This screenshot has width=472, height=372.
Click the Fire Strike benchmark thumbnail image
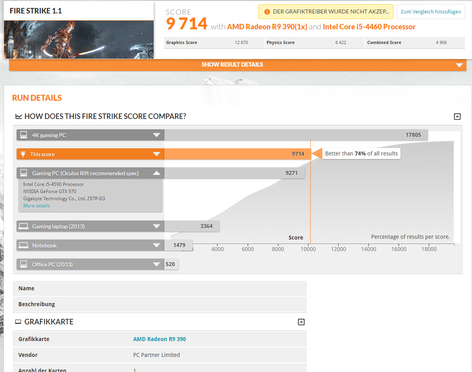click(79, 40)
